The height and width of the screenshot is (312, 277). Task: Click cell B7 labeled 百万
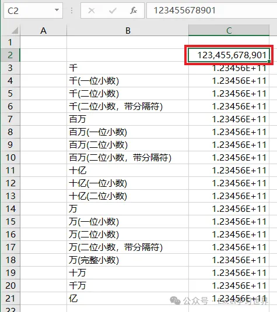128,119
